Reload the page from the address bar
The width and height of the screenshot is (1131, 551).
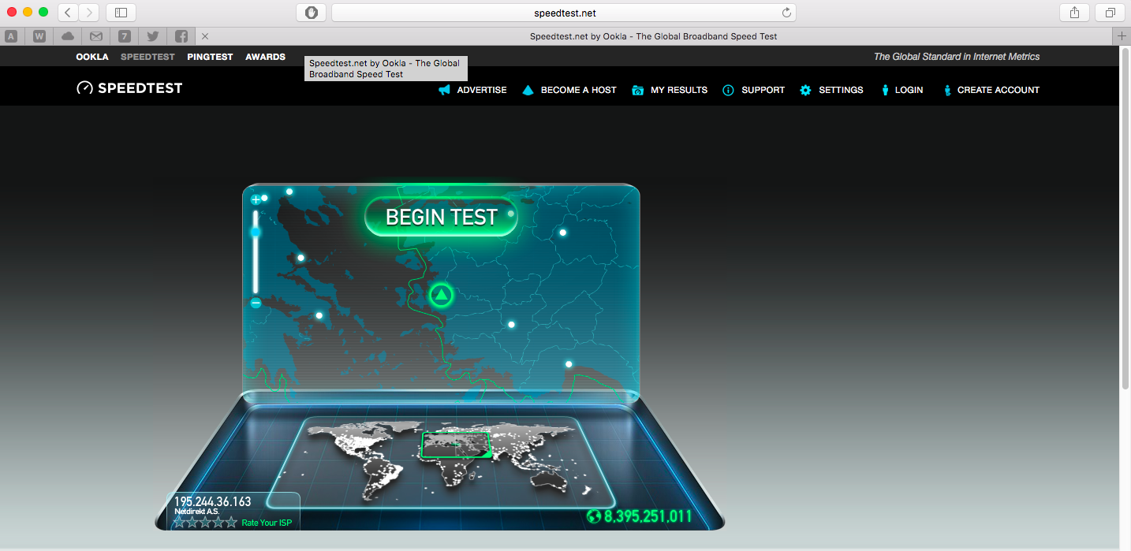(786, 13)
